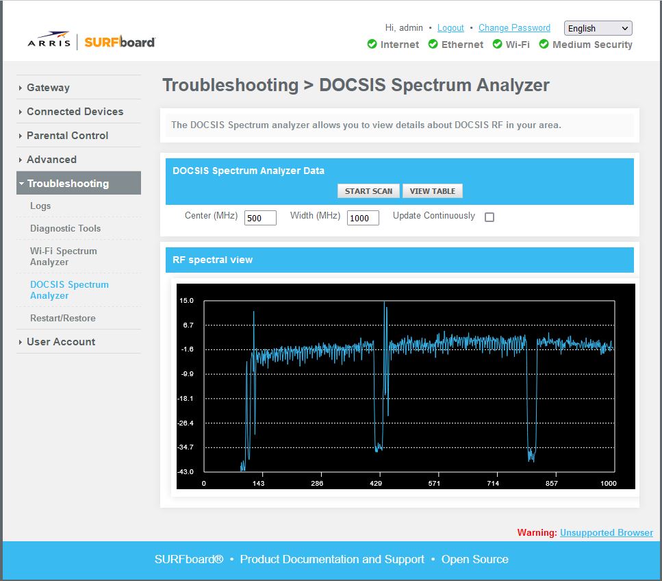Viewport: 662px width, 581px height.
Task: Click the Change Password link
Action: pyautogui.click(x=514, y=28)
